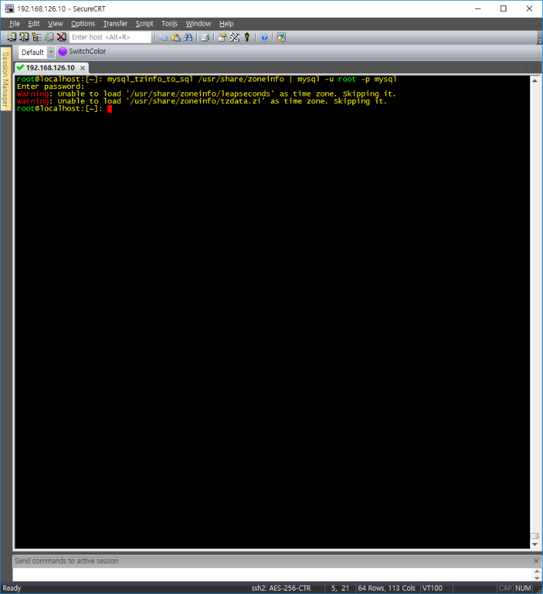Toggle the Session Manager side panel
543x594 pixels.
click(5, 80)
